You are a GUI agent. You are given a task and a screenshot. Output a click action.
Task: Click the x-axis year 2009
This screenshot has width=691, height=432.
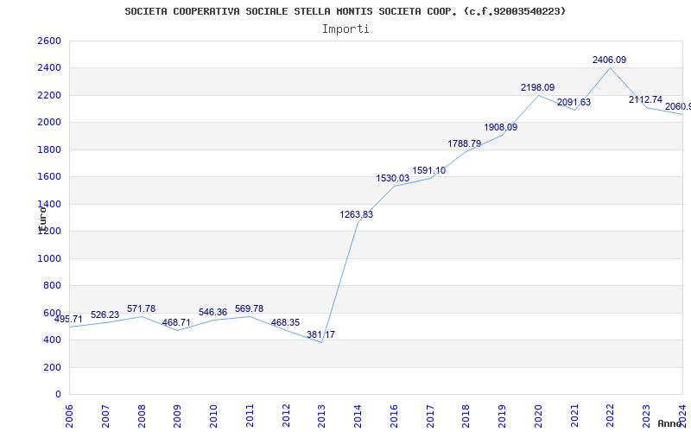pos(177,416)
